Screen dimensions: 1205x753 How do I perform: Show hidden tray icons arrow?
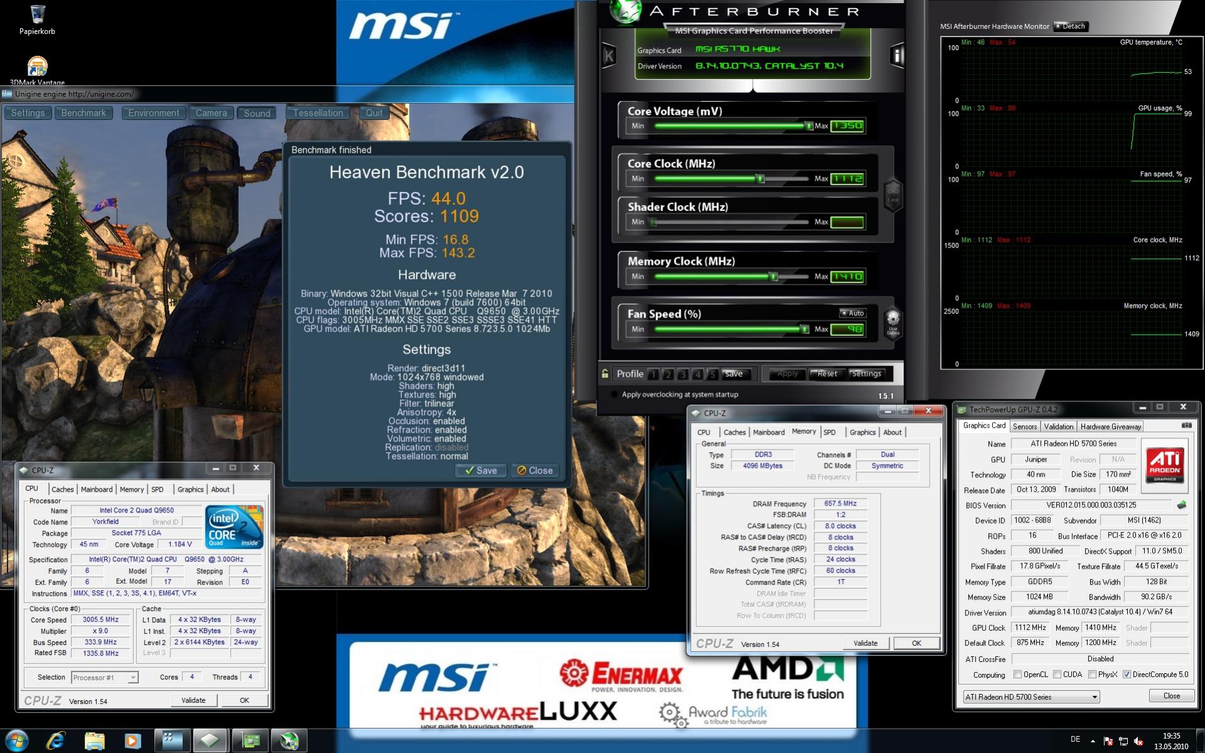[1093, 742]
